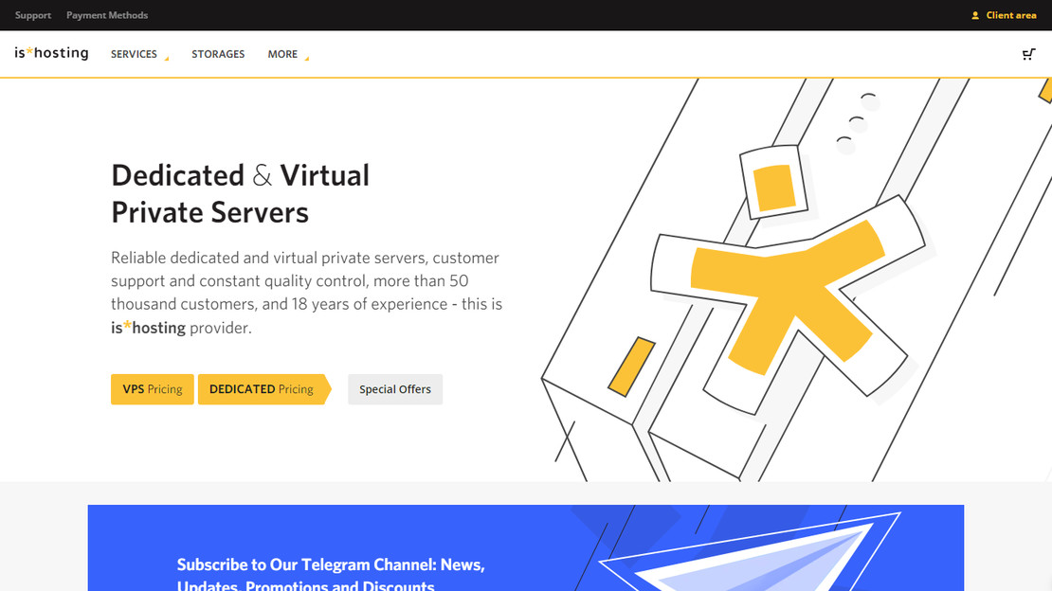Click the Telegram channel subscribe banner heading

point(331,575)
